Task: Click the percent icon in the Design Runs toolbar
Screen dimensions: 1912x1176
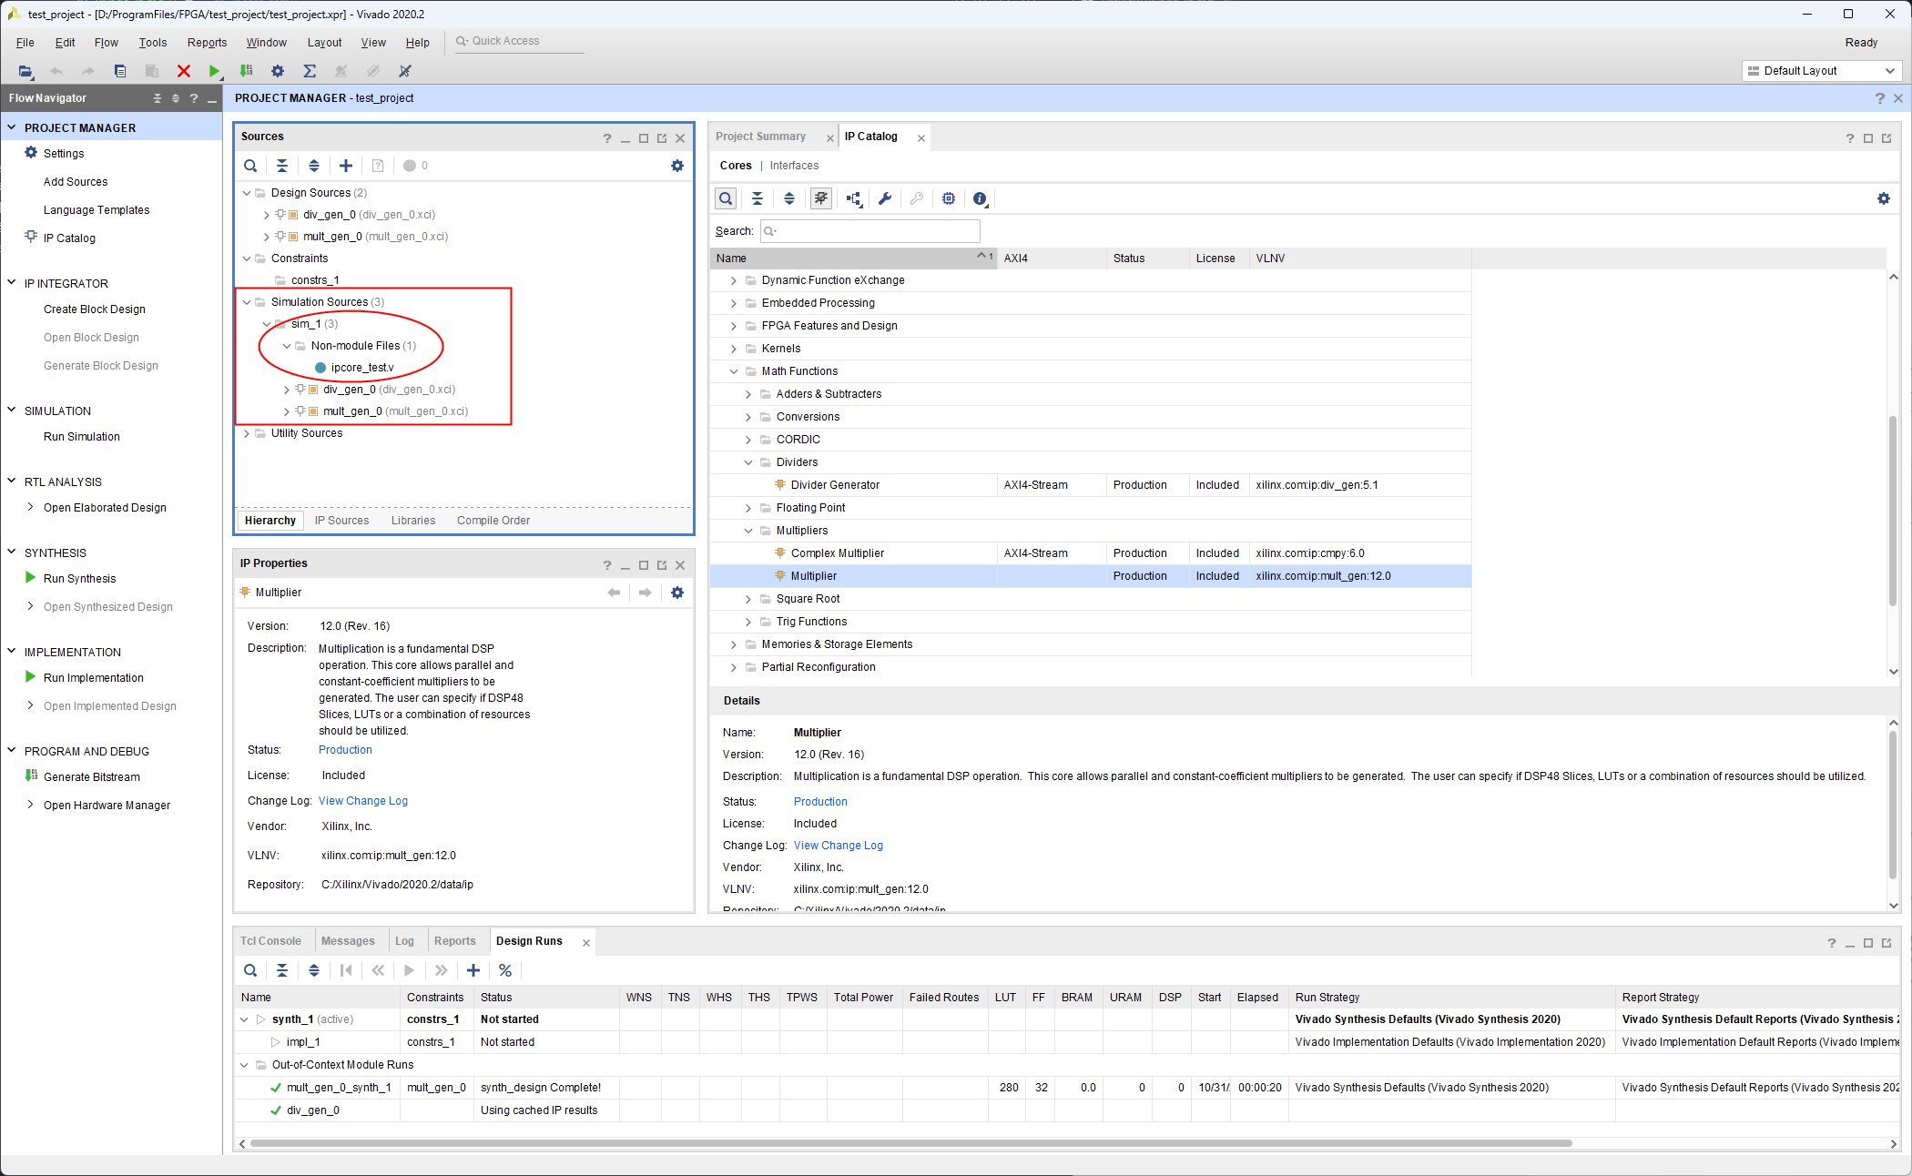Action: click(504, 970)
